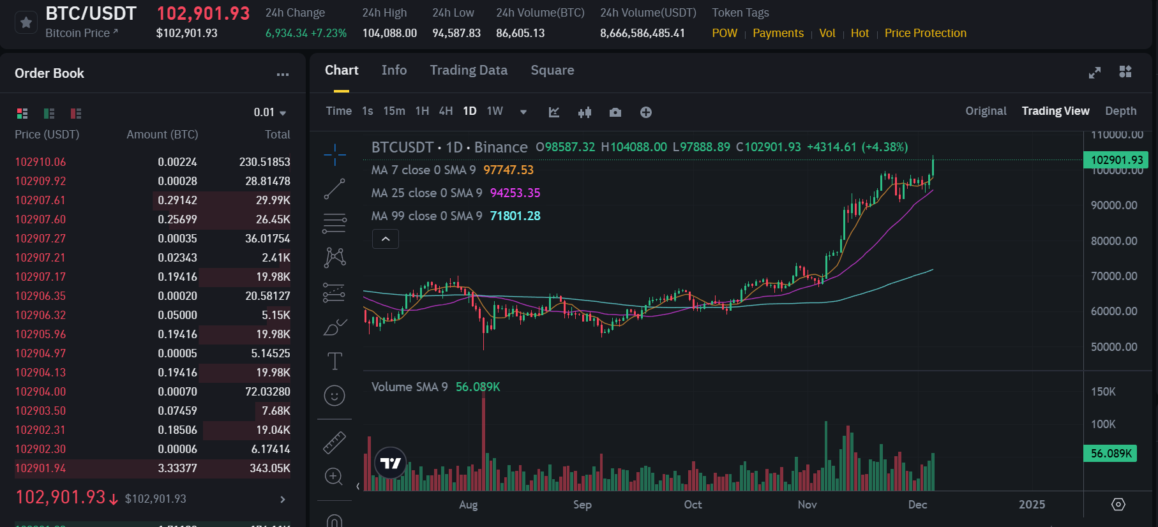1158x527 pixels.
Task: Switch to Depth chart view
Action: [1120, 111]
